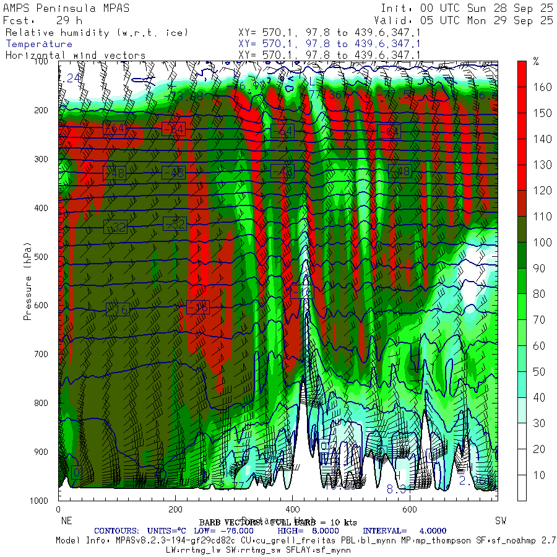Click the dark red 110–120% colorbar segment
This screenshot has height=557, width=557.
click(x=522, y=203)
